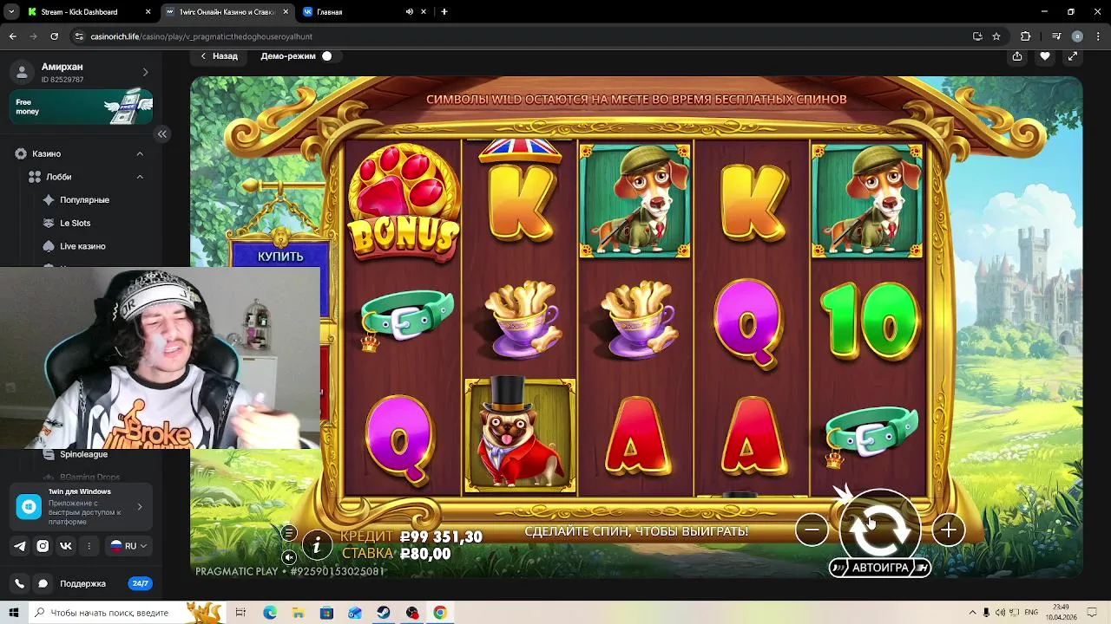Switch the ENG input language indicator
The width and height of the screenshot is (1111, 624).
pyautogui.click(x=1031, y=613)
